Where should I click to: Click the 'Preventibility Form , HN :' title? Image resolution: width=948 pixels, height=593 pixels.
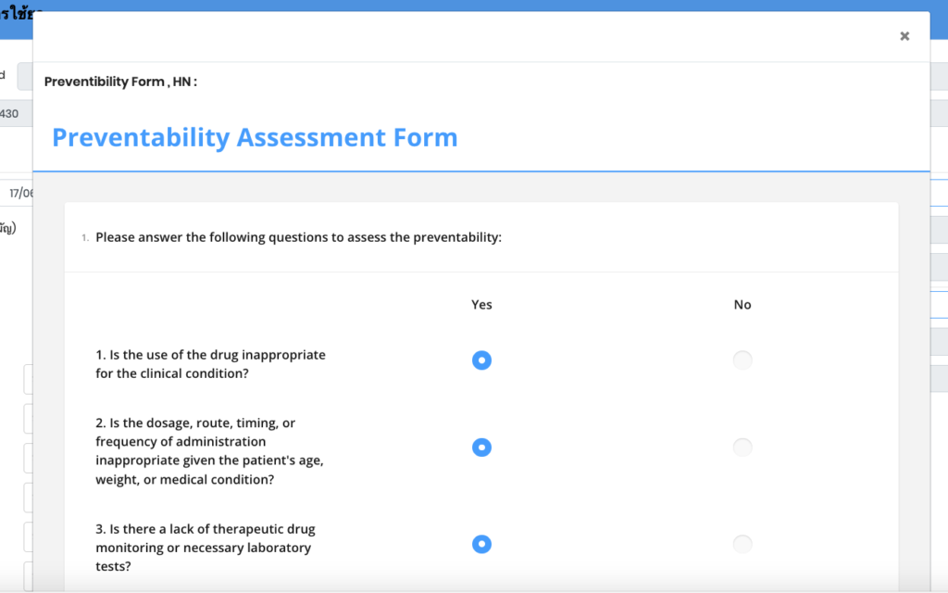[120, 82]
